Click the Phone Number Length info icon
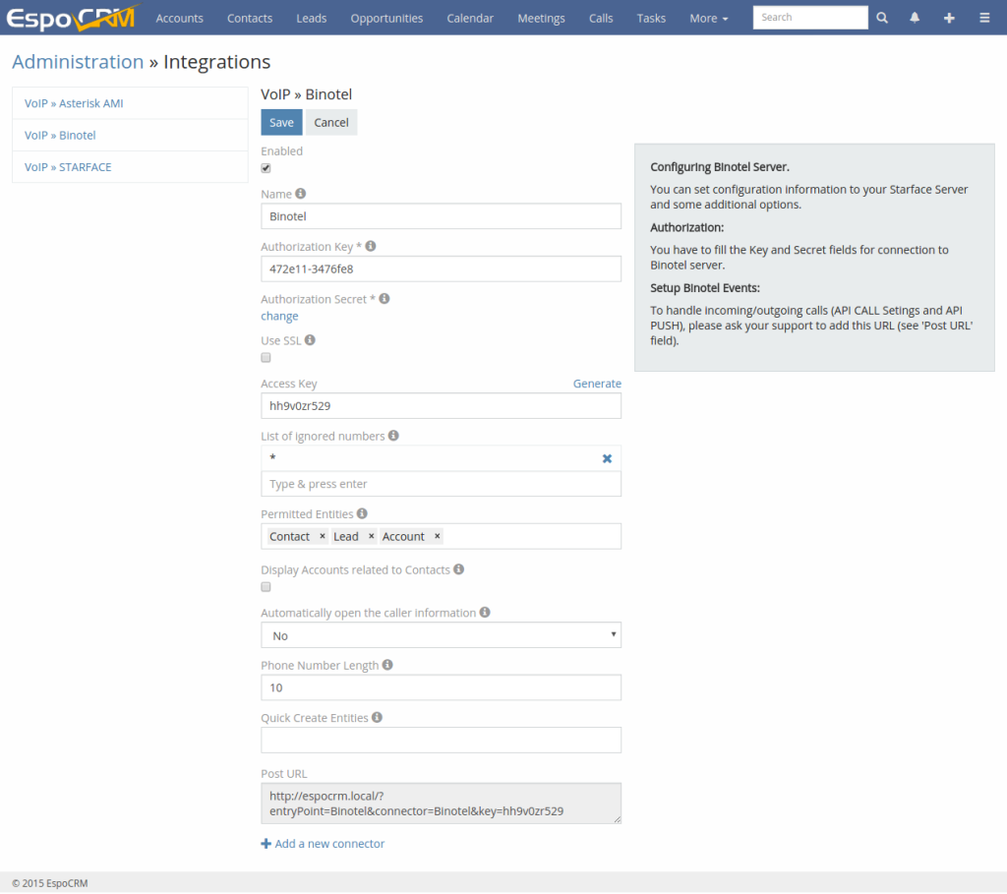Viewport: 1007px width, 894px height. click(x=387, y=665)
